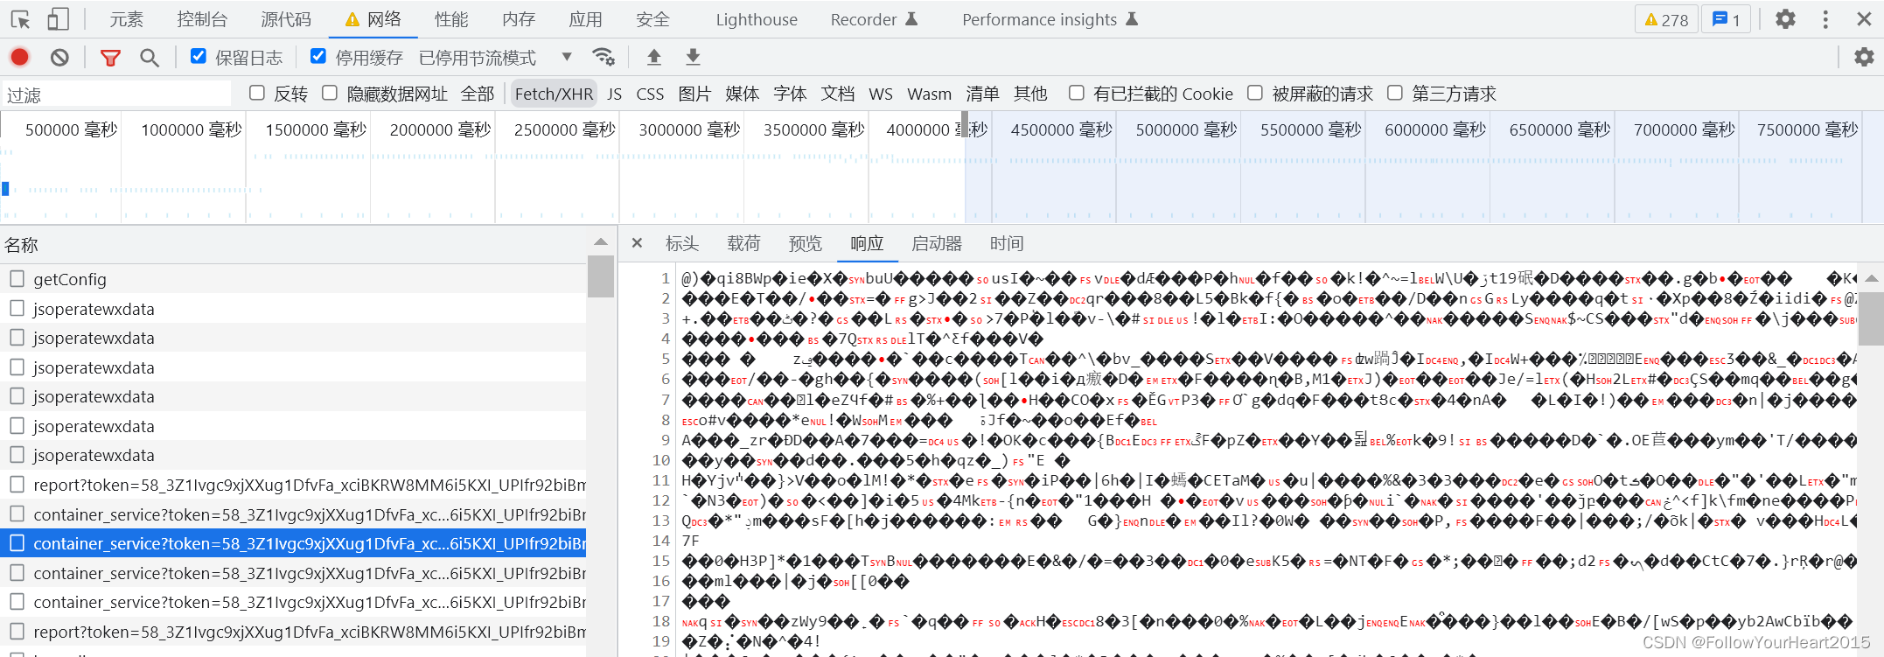Check 有已拦截的 Cookie option

tap(1077, 93)
